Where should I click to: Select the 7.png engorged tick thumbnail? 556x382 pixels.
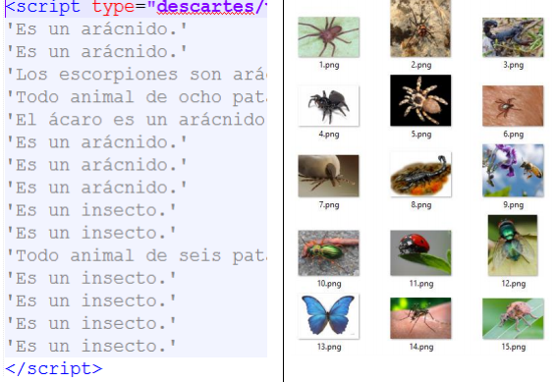(x=329, y=176)
